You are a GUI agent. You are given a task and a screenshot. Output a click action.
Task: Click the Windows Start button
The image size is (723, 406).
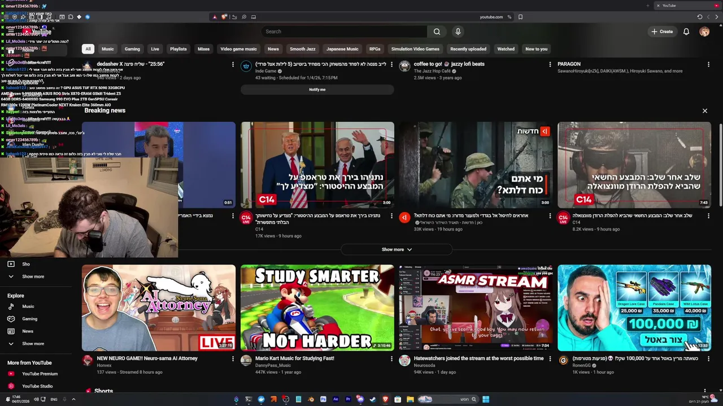pos(486,399)
